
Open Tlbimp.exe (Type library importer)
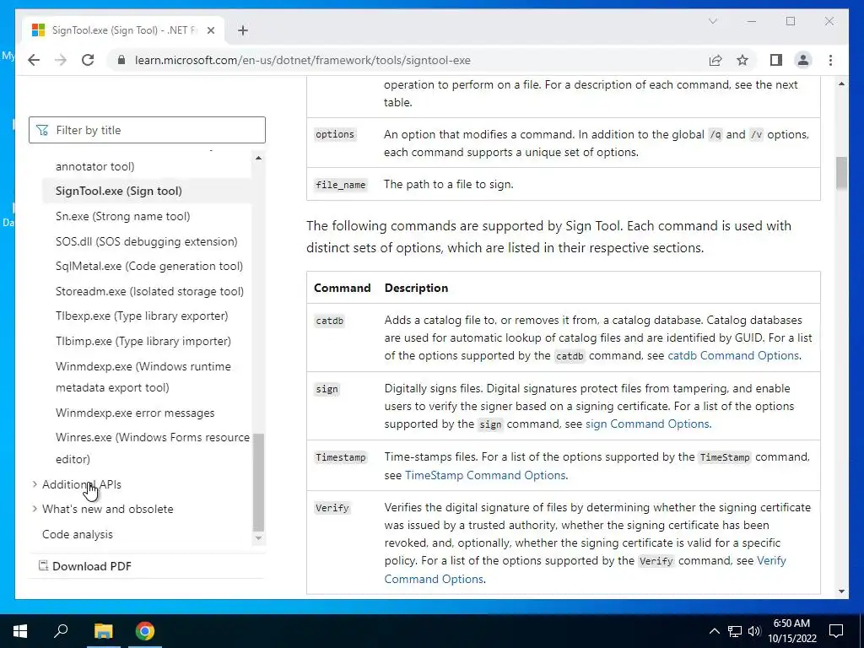(143, 341)
